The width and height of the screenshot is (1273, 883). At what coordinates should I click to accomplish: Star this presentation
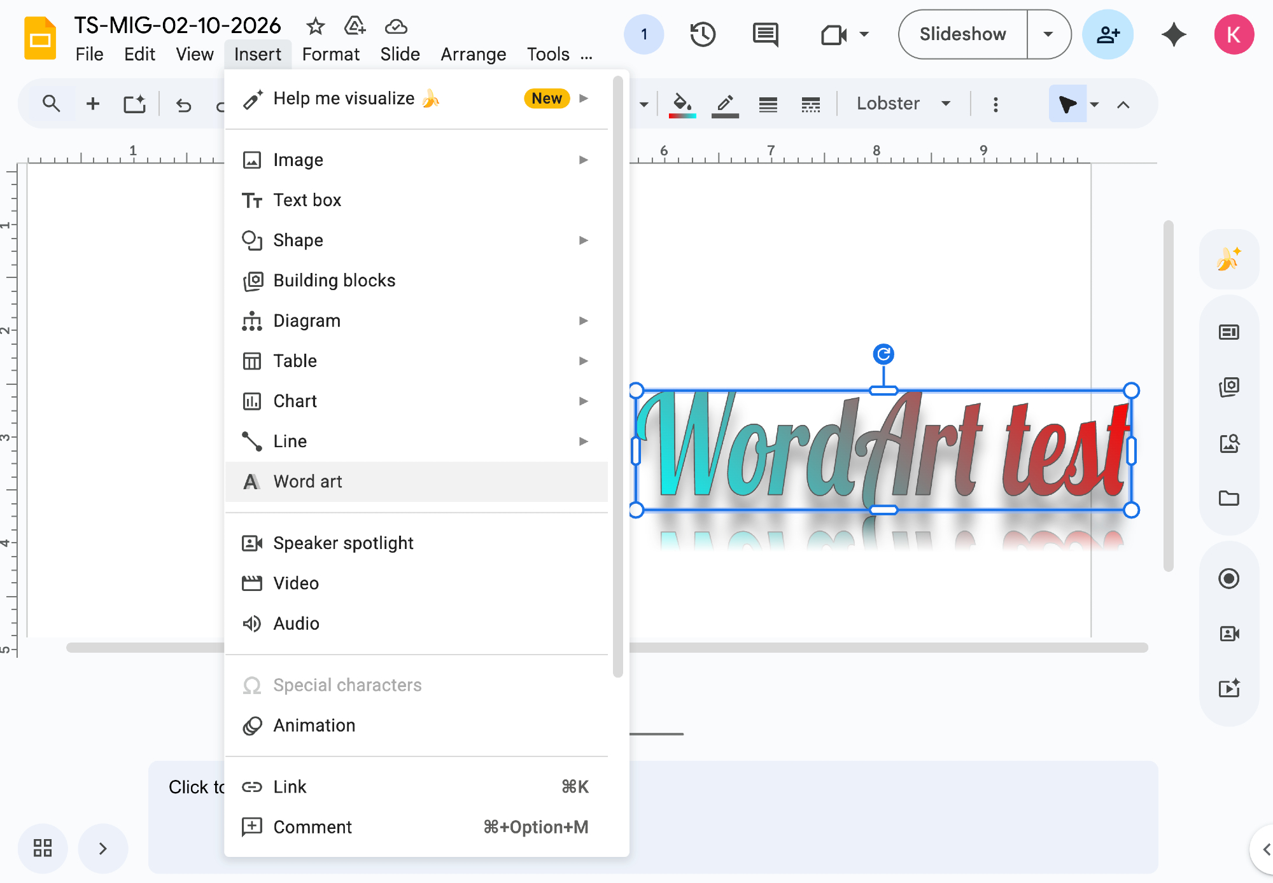pos(315,27)
